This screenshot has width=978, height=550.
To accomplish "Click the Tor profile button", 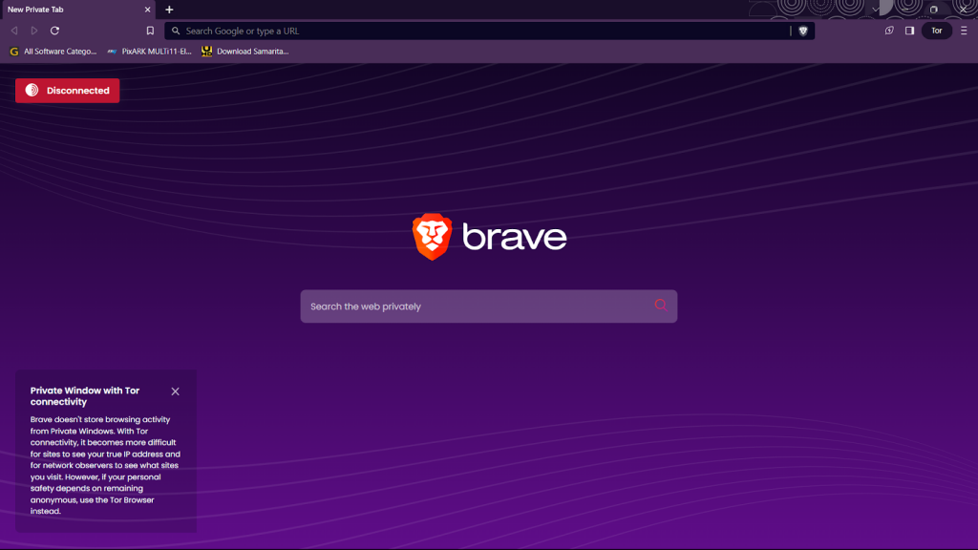I will (x=937, y=31).
